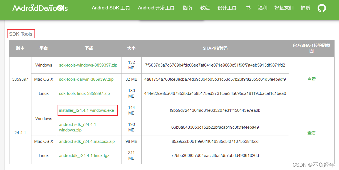Click the SHA-1 starting with 725bb360f0f7d04e
The width and height of the screenshot is (339, 170).
[215, 156]
